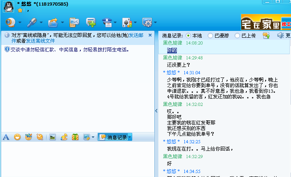Click the 悠悠 contact avatar penguin
Image resolution: width=291 pixels, height=177 pixels.
(8, 7)
